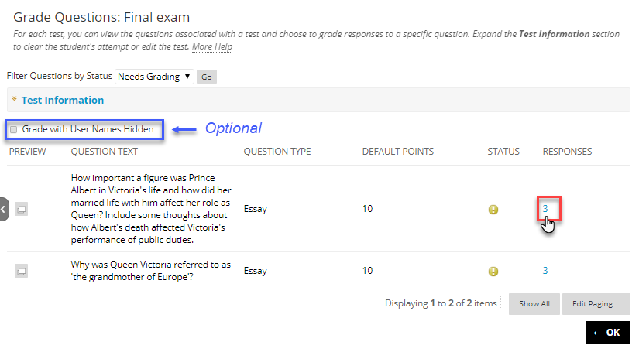Click the OK button
The height and width of the screenshot is (359, 639).
[607, 333]
